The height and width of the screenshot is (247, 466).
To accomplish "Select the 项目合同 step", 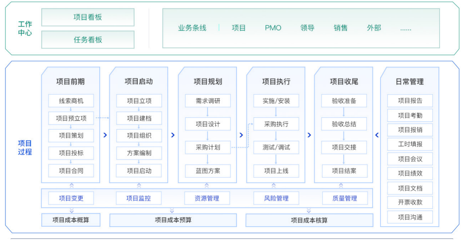I will [71, 171].
